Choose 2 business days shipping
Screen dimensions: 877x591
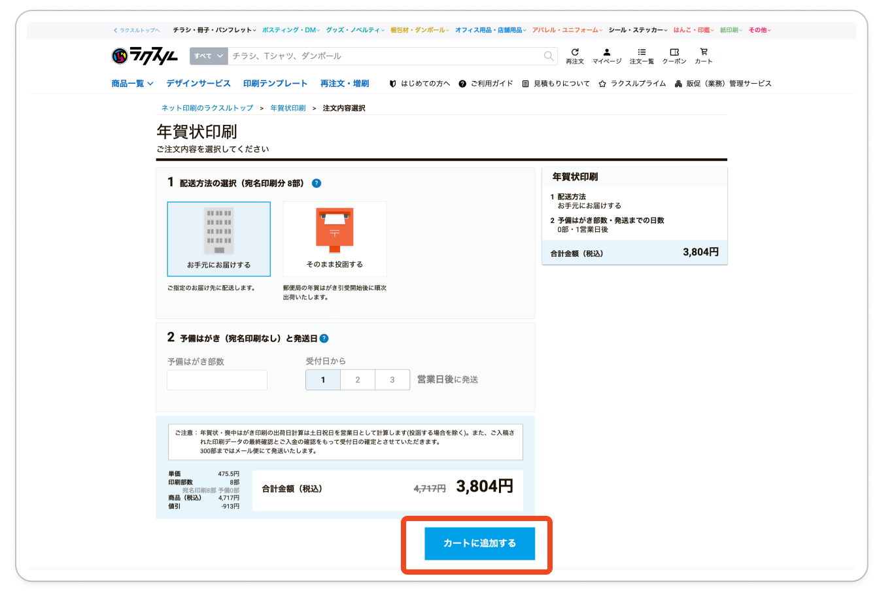point(358,380)
